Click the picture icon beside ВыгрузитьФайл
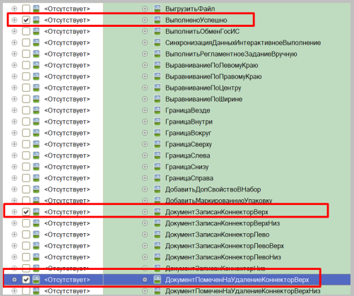 (157, 8)
